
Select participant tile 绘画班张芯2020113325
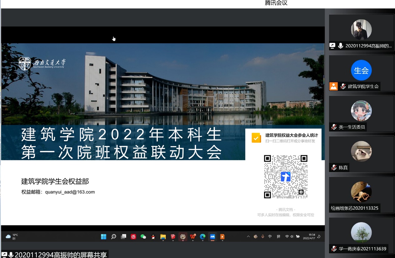click(x=361, y=195)
